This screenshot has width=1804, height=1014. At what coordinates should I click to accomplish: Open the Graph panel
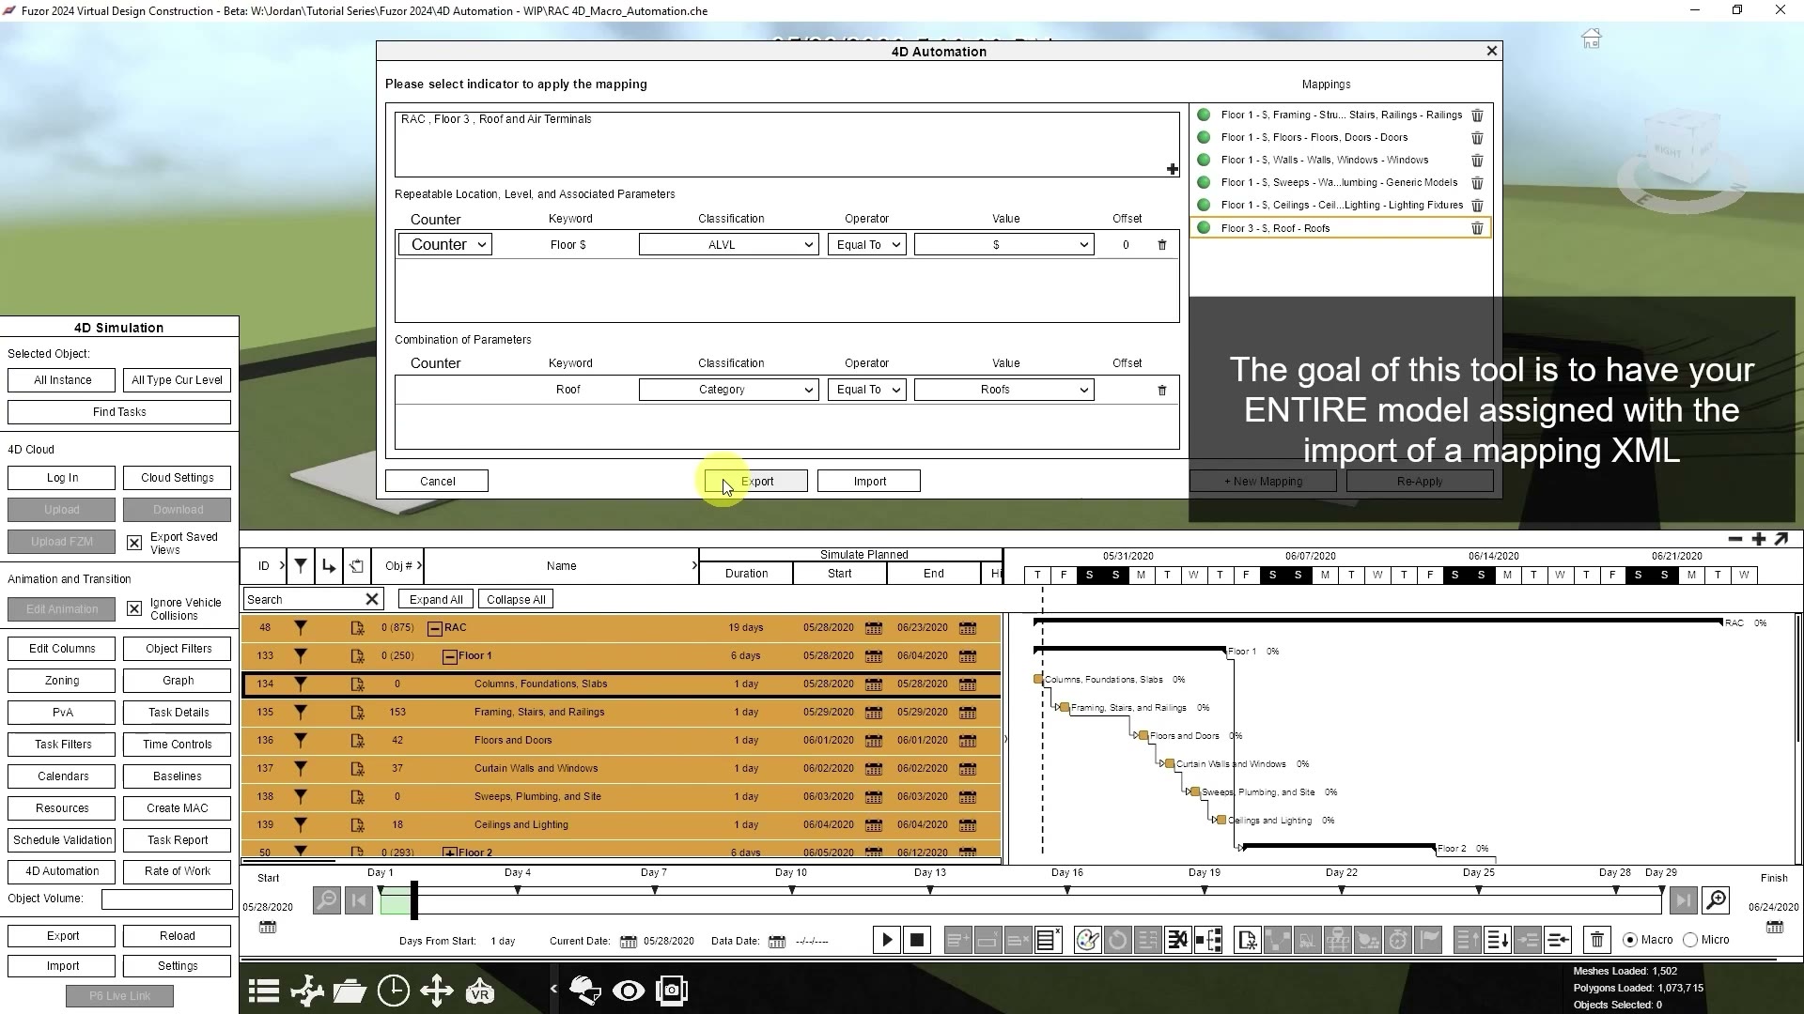pos(178,680)
